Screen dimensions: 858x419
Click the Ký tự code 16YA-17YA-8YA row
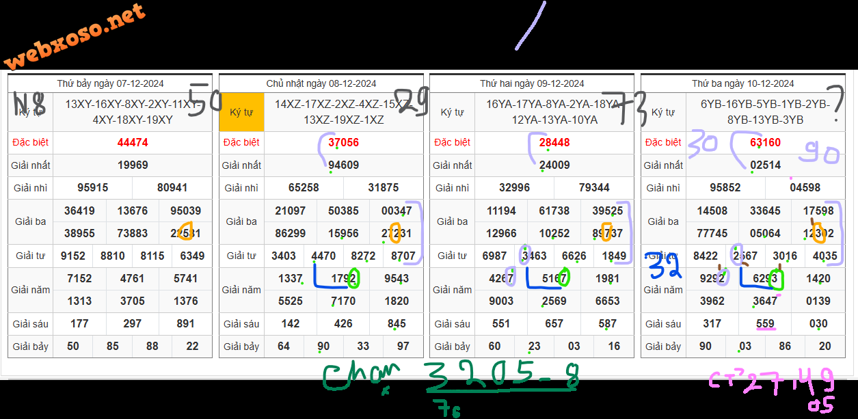[x=554, y=112]
